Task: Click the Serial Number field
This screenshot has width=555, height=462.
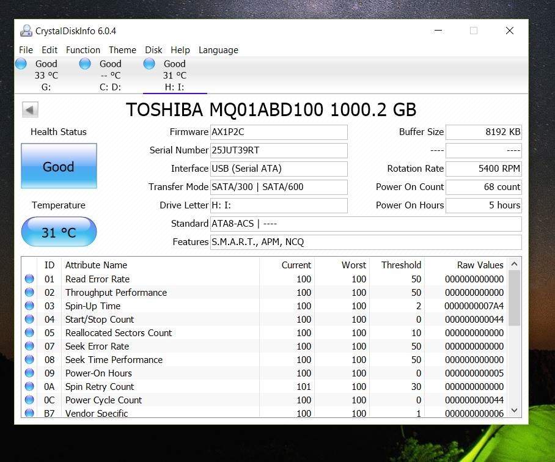Action: 279,150
